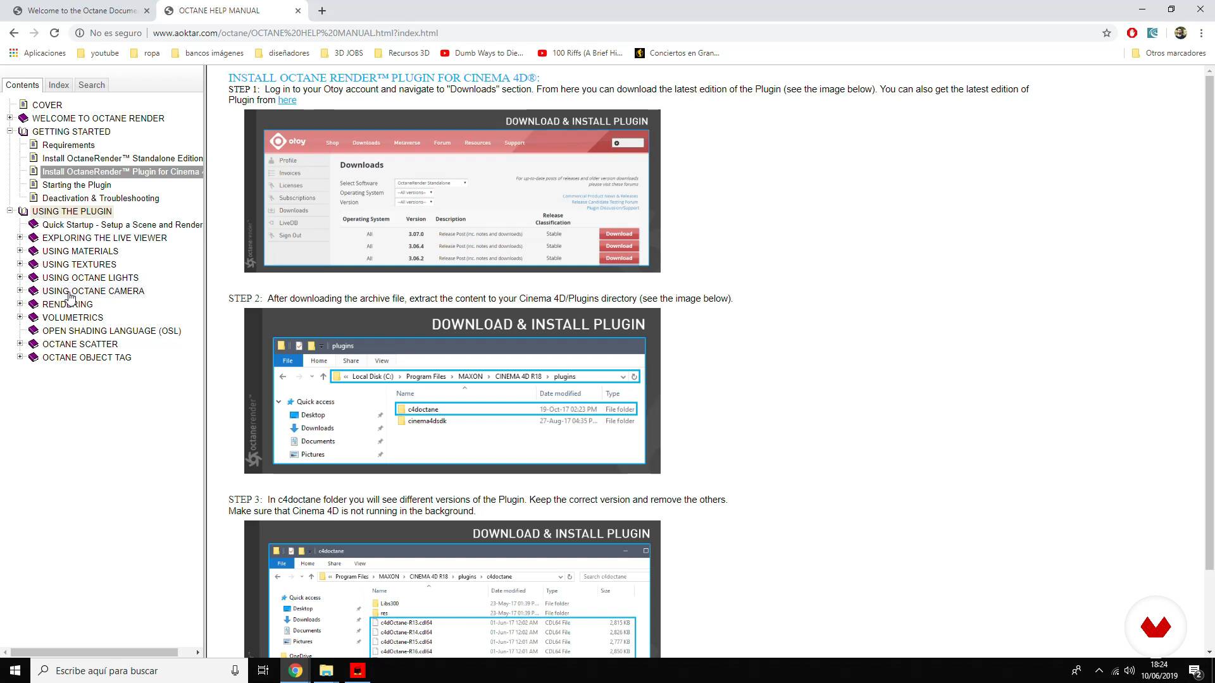This screenshot has height=683, width=1215.
Task: Bookmark this page with the star icon
Action: tap(1107, 33)
